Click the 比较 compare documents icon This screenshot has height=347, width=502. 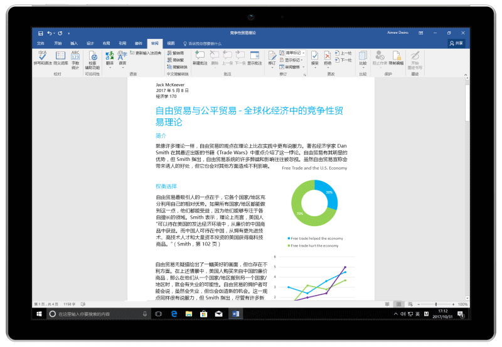tap(363, 58)
